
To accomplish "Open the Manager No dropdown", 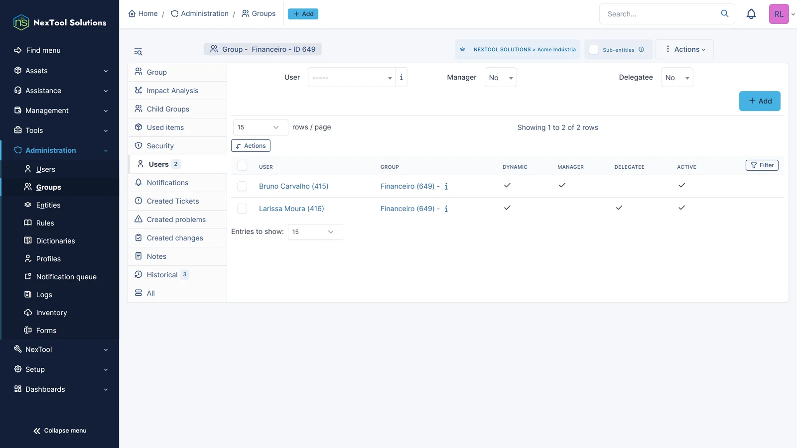I will 501,77.
